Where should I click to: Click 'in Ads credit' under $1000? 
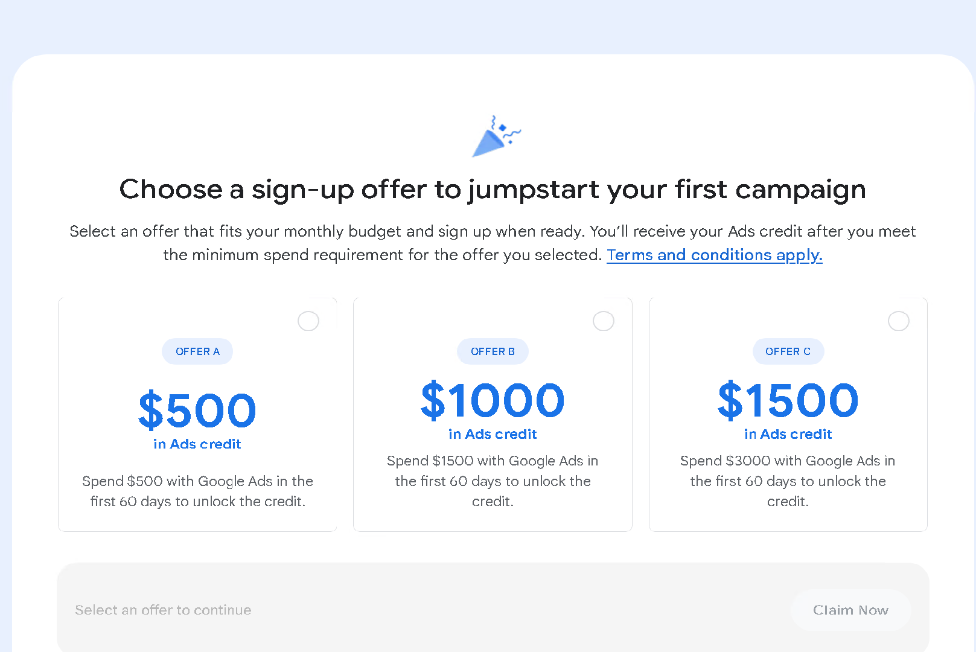click(x=493, y=435)
